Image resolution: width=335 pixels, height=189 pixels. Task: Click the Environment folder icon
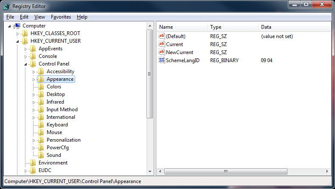33,163
